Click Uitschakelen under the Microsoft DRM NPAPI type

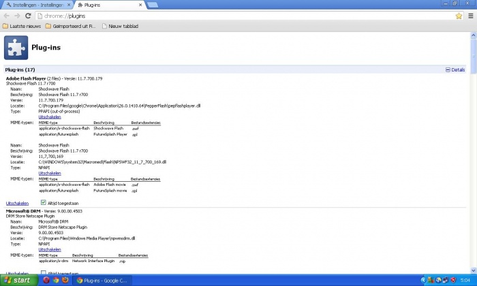coord(50,249)
